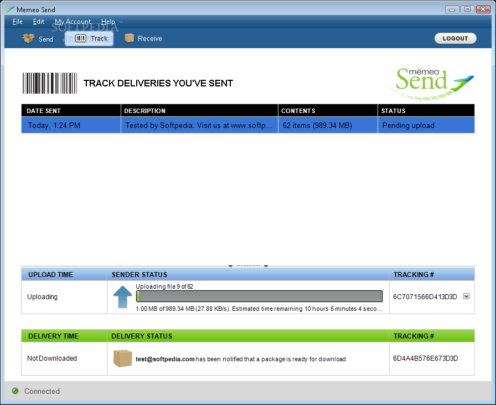
Task: Click the Send box icon
Action: (28, 38)
